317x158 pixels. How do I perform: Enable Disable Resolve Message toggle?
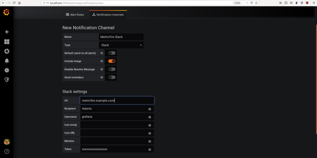pos(112,69)
